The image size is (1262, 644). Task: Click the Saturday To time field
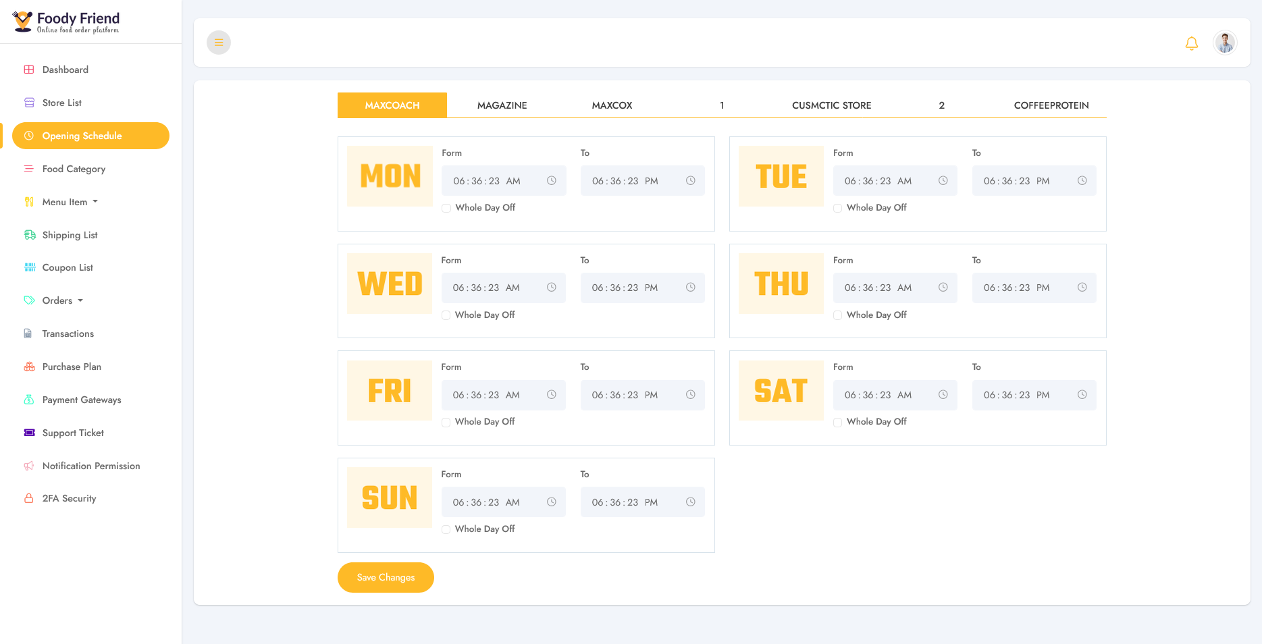point(1034,395)
